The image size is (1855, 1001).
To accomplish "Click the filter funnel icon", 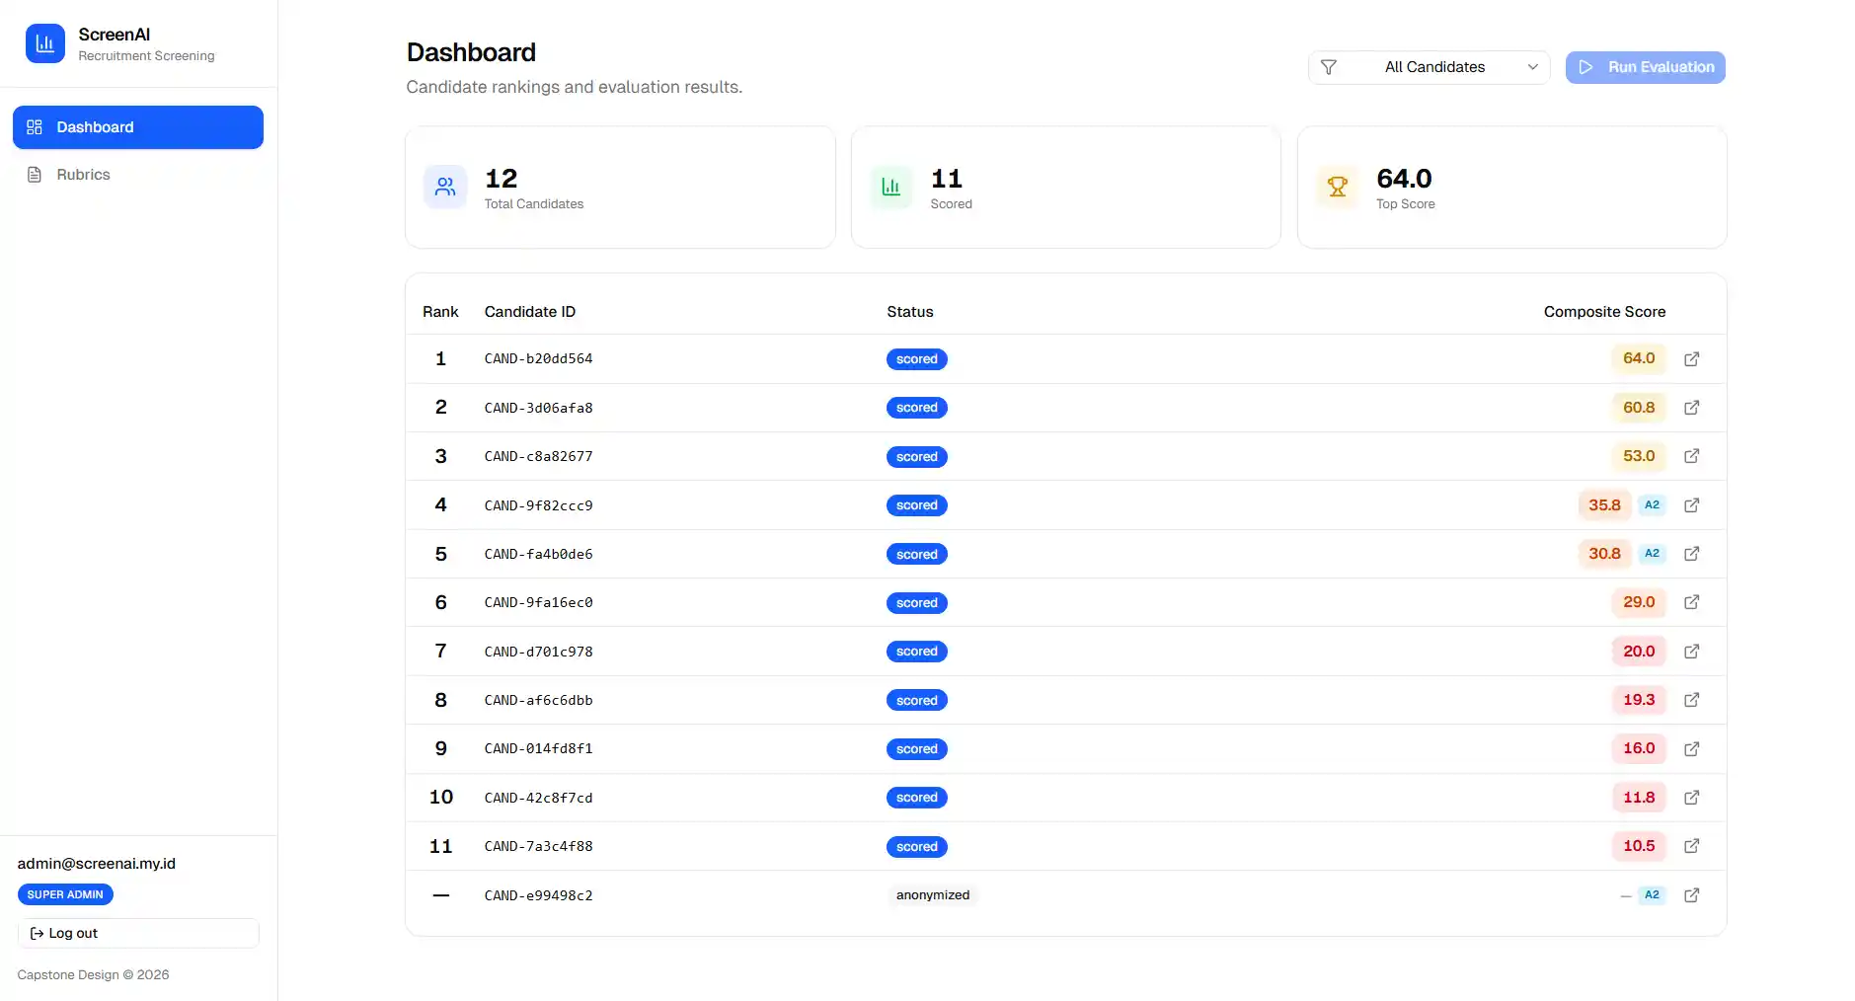I will [x=1329, y=67].
